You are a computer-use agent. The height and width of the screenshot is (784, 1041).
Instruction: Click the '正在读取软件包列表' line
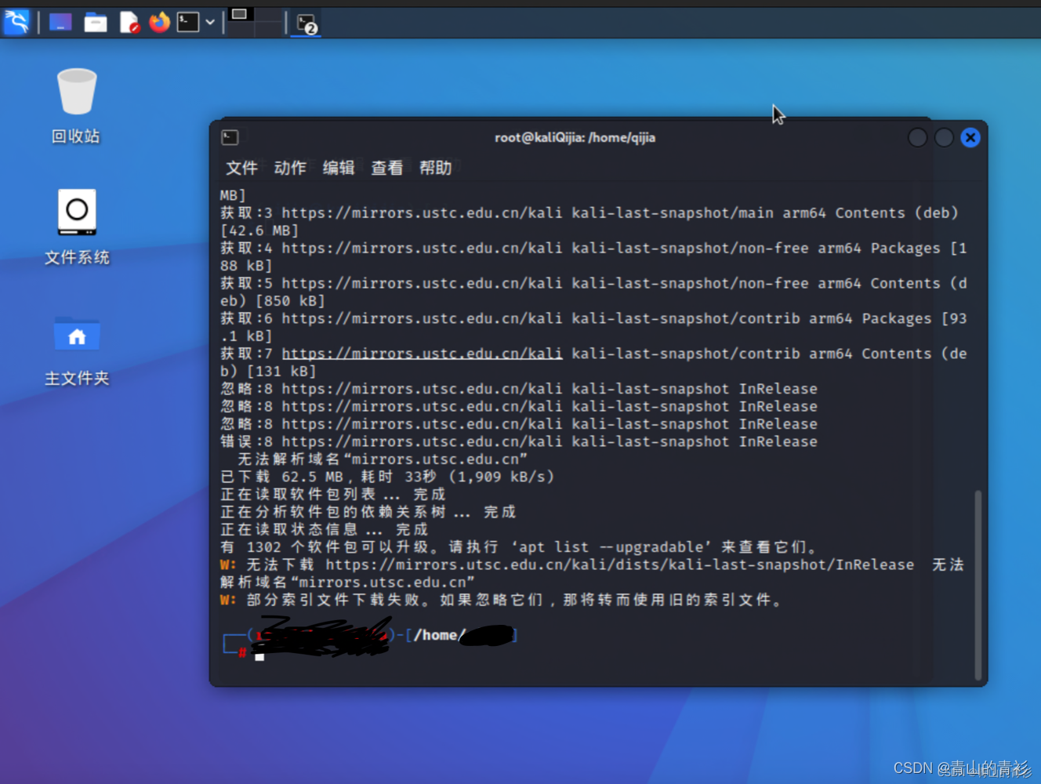(x=333, y=495)
